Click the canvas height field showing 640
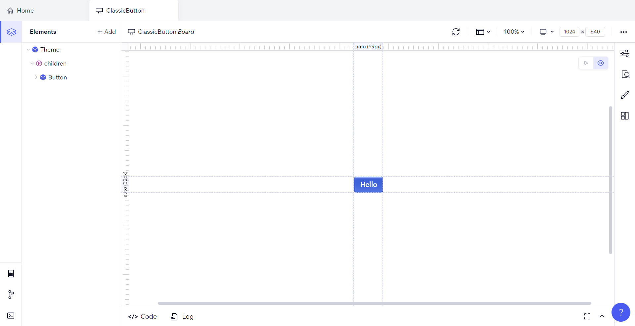Image resolution: width=635 pixels, height=326 pixels. 595,32
